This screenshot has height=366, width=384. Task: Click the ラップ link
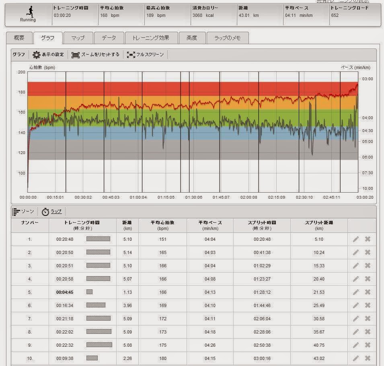coord(56,211)
